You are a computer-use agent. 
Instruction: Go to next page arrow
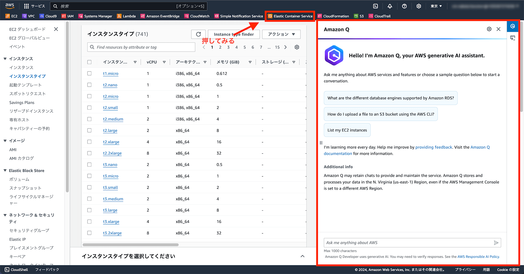[286, 47]
